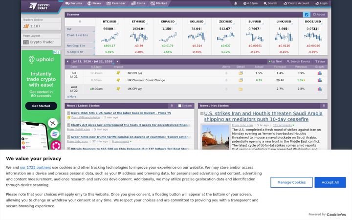The width and height of the screenshot is (352, 220).
Task: Open the ZEC/USD instrument selector
Action: click(225, 22)
